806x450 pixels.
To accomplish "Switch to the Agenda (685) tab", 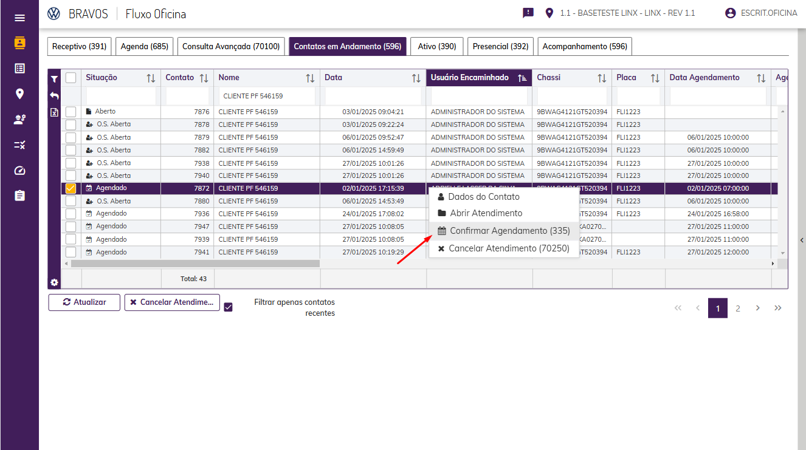I will pos(145,46).
